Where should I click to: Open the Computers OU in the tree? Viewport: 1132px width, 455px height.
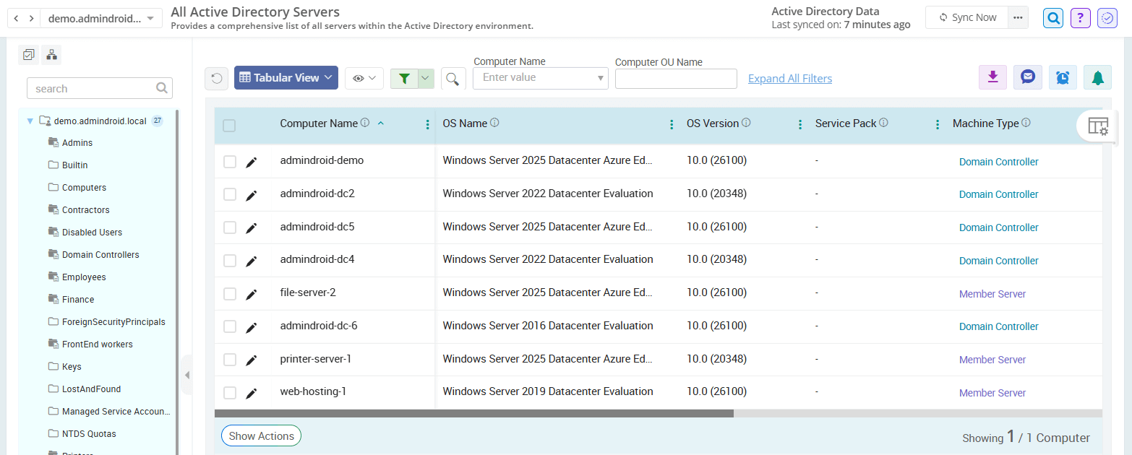click(x=82, y=187)
